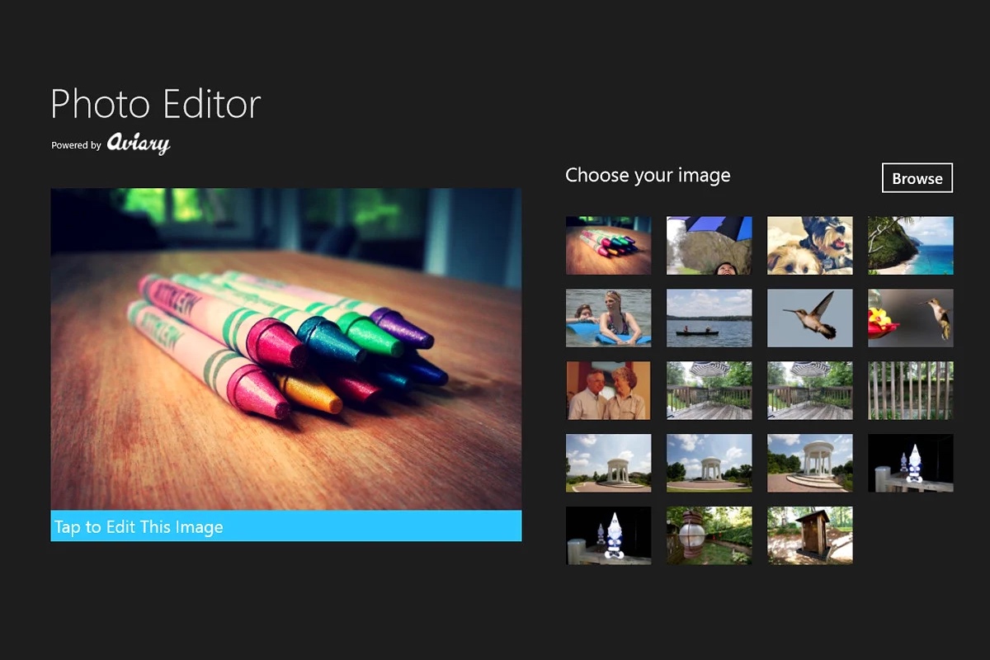Choose the hummingbird at red feeder thumbnail
Viewport: 990px width, 660px height.
click(910, 318)
